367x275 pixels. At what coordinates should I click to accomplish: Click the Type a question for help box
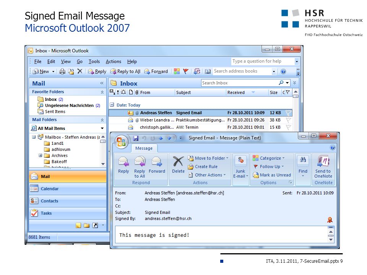[263, 61]
